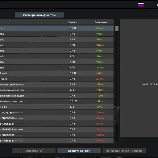Viewport: 158px width, 158px height.
Task: Click the 2 / 8 players cell
Action: (72, 45)
